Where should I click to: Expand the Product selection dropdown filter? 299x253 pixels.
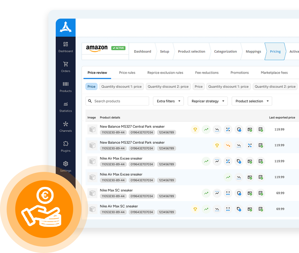[x=252, y=101]
